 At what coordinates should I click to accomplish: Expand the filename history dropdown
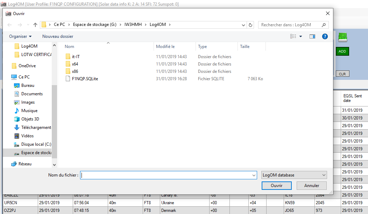click(x=254, y=175)
